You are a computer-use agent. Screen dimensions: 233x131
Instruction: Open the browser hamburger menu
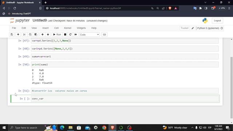229,8
